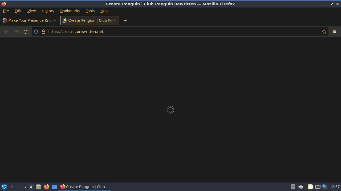
Task: Switch to workspace 3
Action: [25, 187]
